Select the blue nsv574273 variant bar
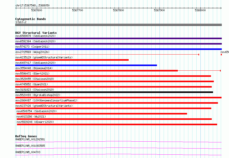 tap(118, 49)
